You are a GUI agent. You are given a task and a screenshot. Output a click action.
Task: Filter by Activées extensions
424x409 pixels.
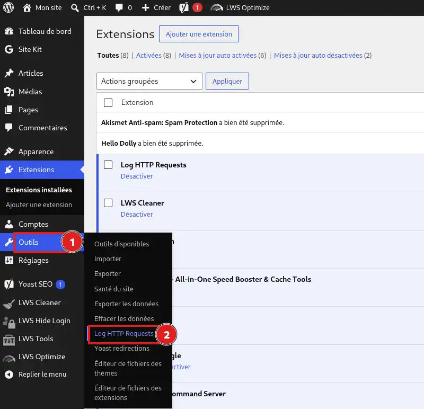[148, 56]
